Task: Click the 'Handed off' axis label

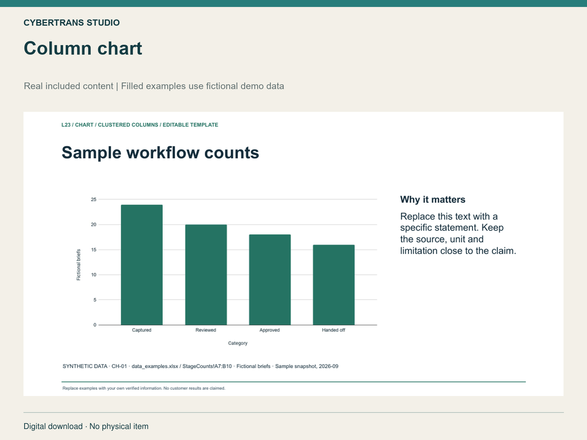Action: (x=333, y=330)
